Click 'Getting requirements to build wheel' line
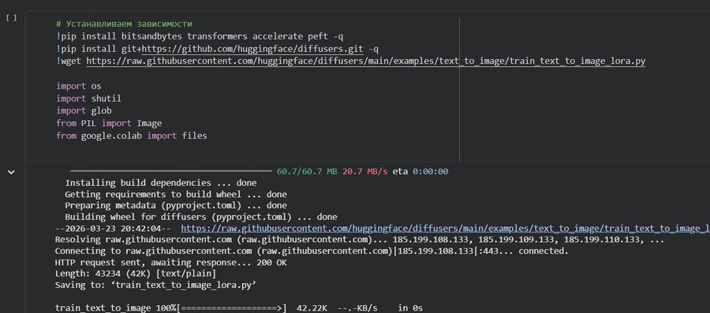The image size is (710, 313). pyautogui.click(x=176, y=195)
